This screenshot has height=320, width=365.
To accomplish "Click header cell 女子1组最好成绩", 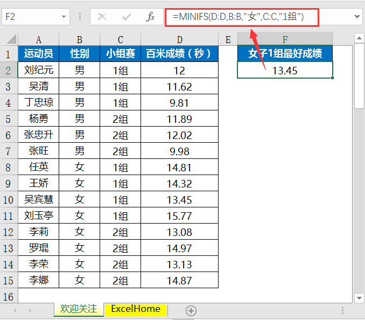I will point(285,54).
